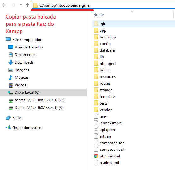Click Grupo doméstico label

[x=27, y=128]
